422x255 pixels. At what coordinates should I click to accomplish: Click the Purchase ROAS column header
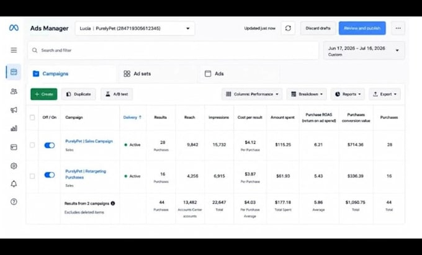[x=318, y=117]
